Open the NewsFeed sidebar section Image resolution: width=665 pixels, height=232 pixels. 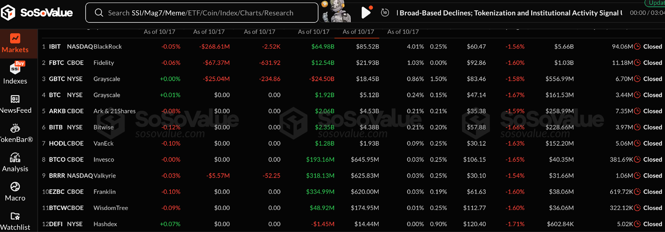tap(15, 104)
